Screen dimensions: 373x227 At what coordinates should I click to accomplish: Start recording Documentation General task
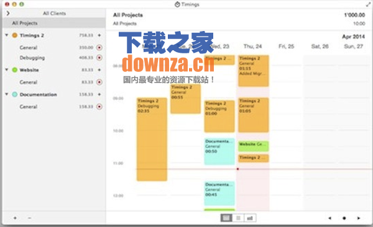point(99,107)
